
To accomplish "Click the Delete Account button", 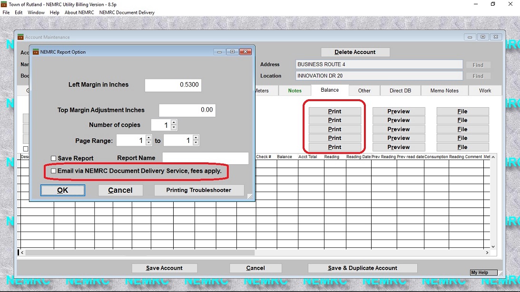I will [355, 52].
